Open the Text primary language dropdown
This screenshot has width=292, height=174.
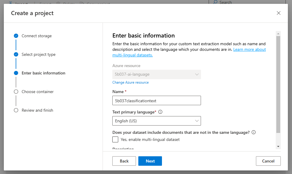click(157, 121)
